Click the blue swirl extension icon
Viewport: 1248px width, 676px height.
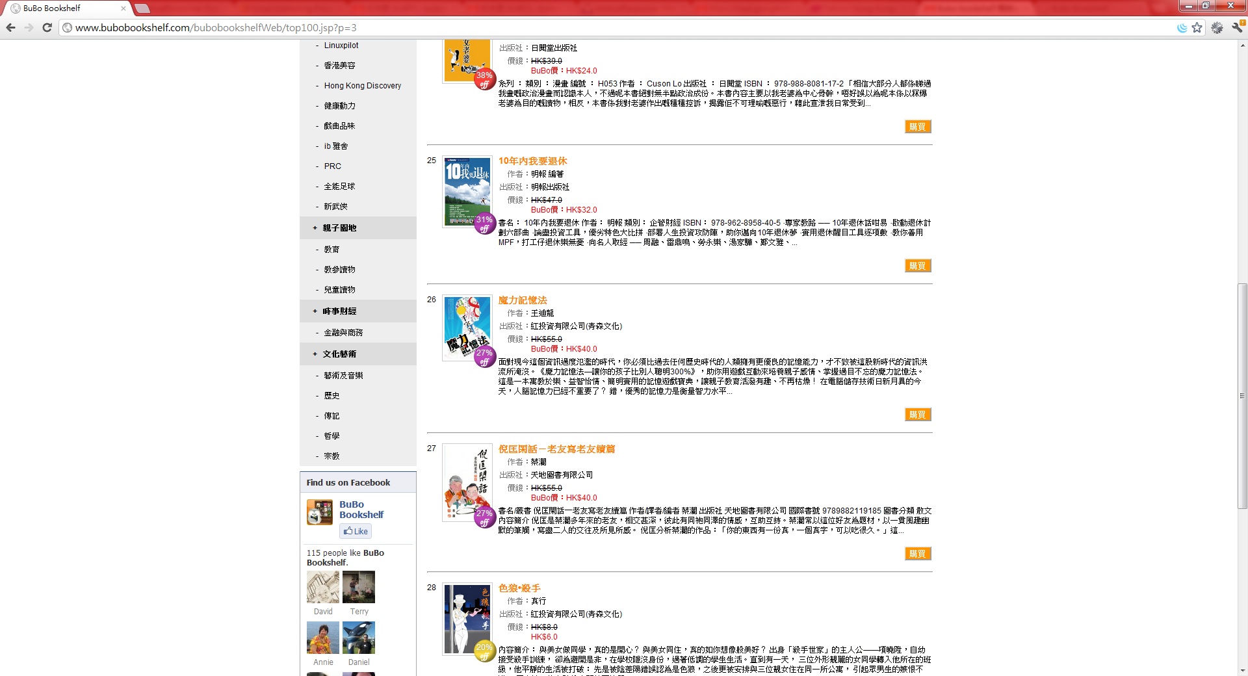click(x=1182, y=27)
